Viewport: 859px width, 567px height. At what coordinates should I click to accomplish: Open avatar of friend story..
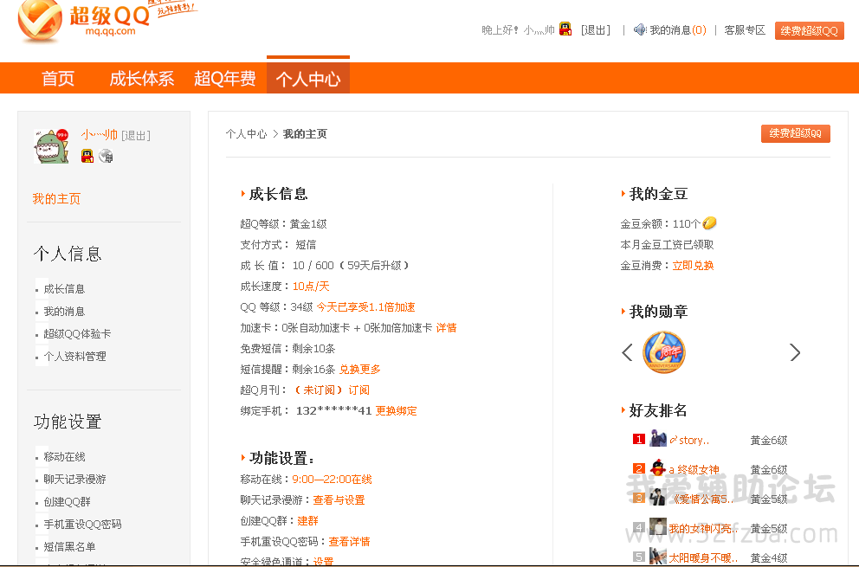658,440
